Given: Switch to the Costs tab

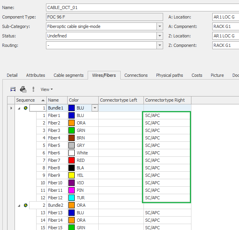Looking at the screenshot, I should (x=197, y=75).
